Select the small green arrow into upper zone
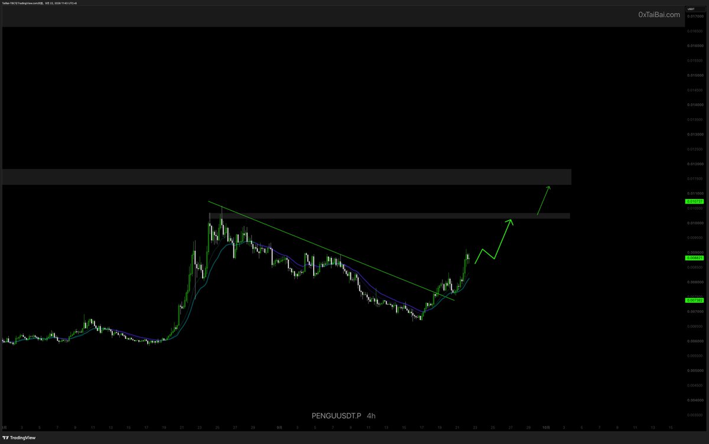This screenshot has width=709, height=444. click(544, 200)
